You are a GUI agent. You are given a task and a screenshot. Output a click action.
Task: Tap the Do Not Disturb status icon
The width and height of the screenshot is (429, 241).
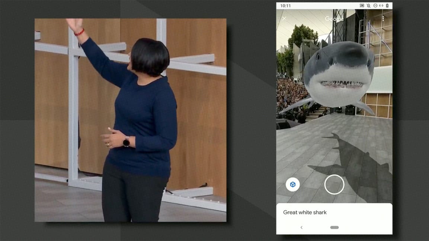[x=375, y=6]
